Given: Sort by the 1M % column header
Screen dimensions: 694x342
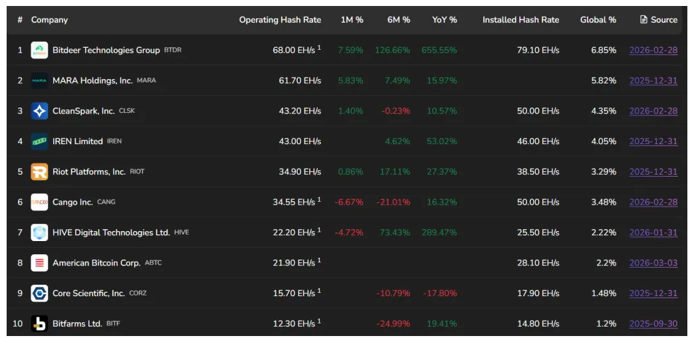Looking at the screenshot, I should (352, 20).
